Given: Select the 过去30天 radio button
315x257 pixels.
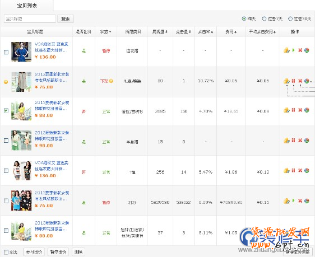Looking at the screenshot, I should click(x=290, y=18).
